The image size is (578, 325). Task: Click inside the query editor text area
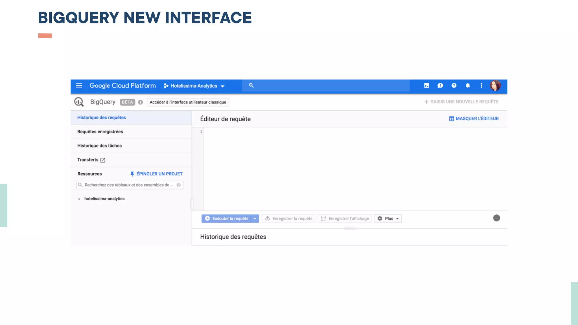click(x=356, y=169)
